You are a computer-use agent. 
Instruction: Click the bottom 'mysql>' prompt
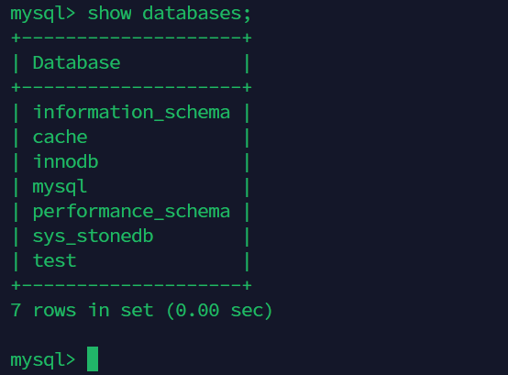[x=43, y=360]
